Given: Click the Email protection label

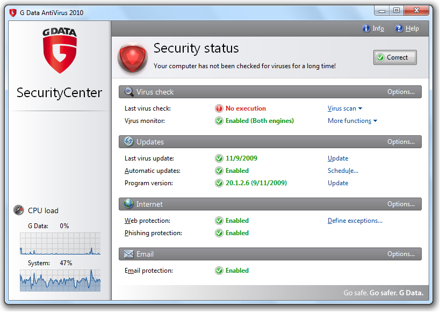Looking at the screenshot, I should tap(149, 271).
